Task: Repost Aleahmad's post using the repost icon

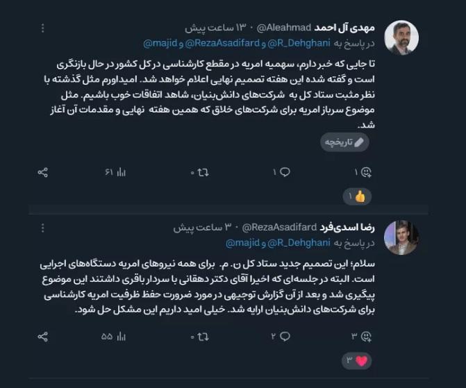Action: tap(203, 172)
